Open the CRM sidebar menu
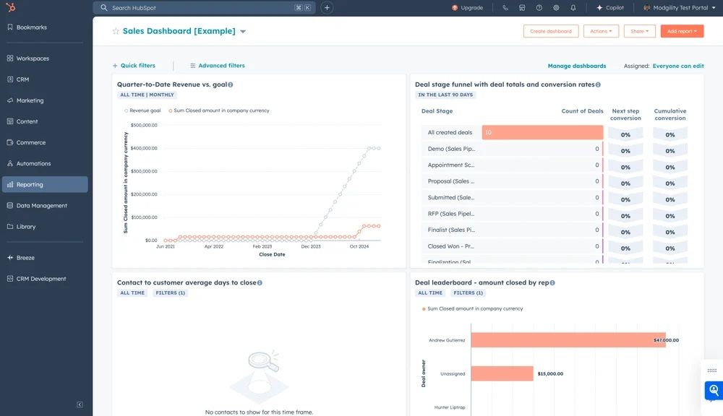The image size is (723, 416). [x=22, y=79]
